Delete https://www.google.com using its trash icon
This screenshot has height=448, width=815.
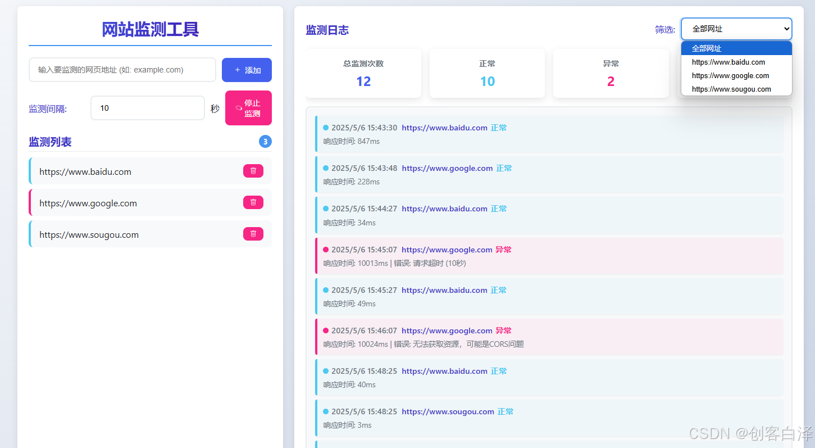tap(253, 202)
